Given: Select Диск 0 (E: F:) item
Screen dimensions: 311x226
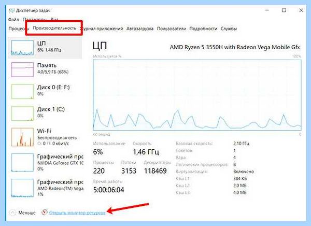Looking at the screenshot, I should pyautogui.click(x=45, y=91).
